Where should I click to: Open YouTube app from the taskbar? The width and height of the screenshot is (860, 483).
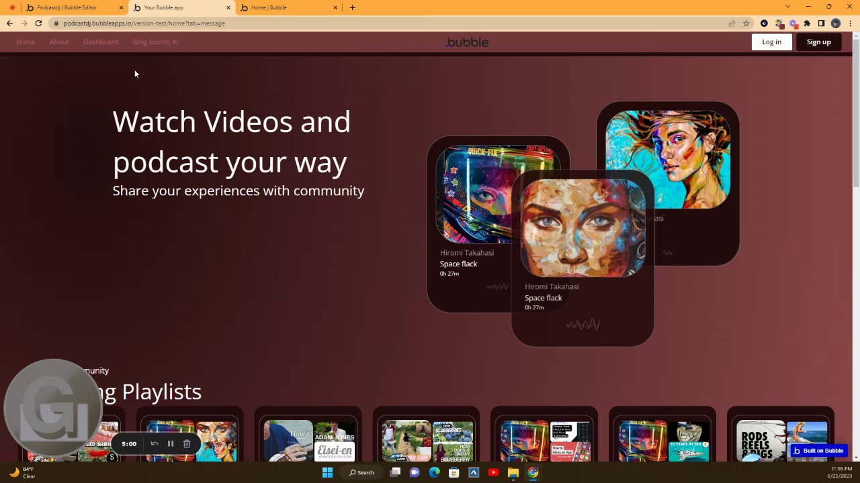[x=493, y=472]
